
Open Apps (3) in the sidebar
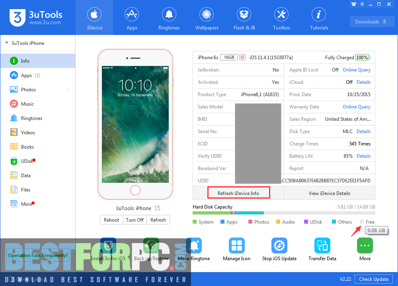(38, 75)
